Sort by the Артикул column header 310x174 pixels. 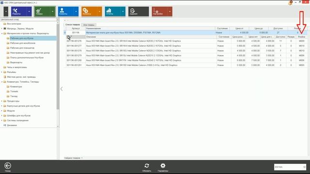coord(76,29)
